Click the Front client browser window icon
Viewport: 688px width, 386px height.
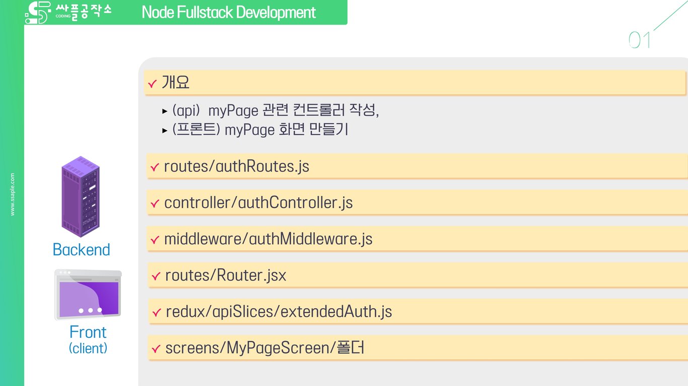click(88, 295)
